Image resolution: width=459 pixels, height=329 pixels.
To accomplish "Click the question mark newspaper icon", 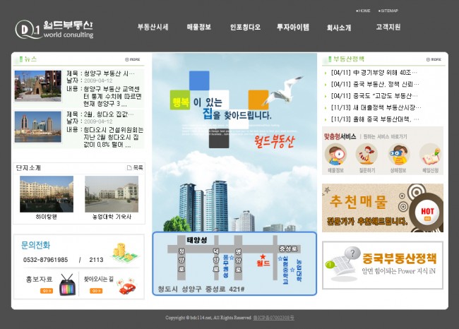I will click(x=343, y=264).
